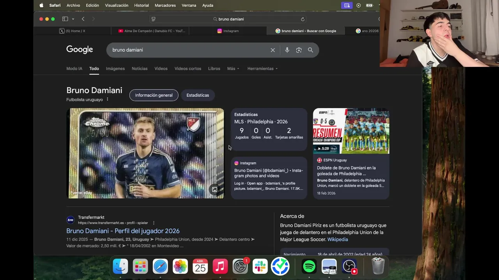Open System Settings in the Dock

(240, 266)
